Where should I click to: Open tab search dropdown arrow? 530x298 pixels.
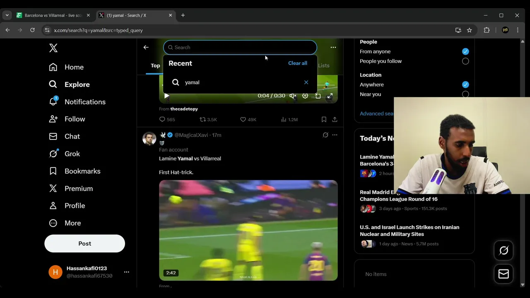(7, 15)
